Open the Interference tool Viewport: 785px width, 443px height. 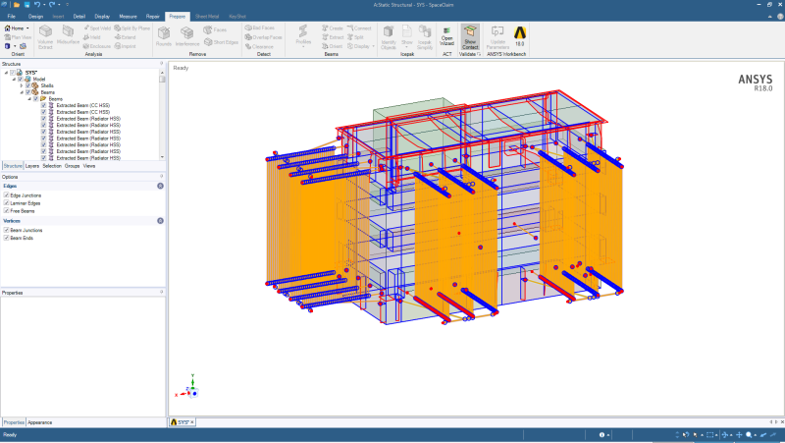click(187, 36)
